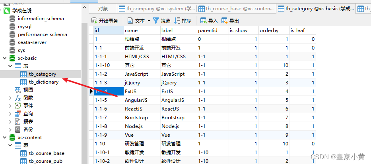Image resolution: width=371 pixels, height=164 pixels.
Task: Expand the 备份 (Backup) node
Action: point(10,130)
